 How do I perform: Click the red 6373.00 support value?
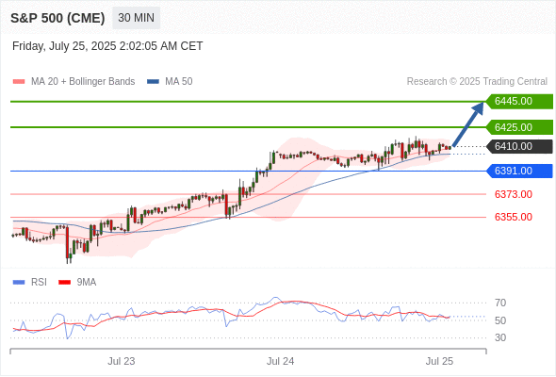pos(514,194)
